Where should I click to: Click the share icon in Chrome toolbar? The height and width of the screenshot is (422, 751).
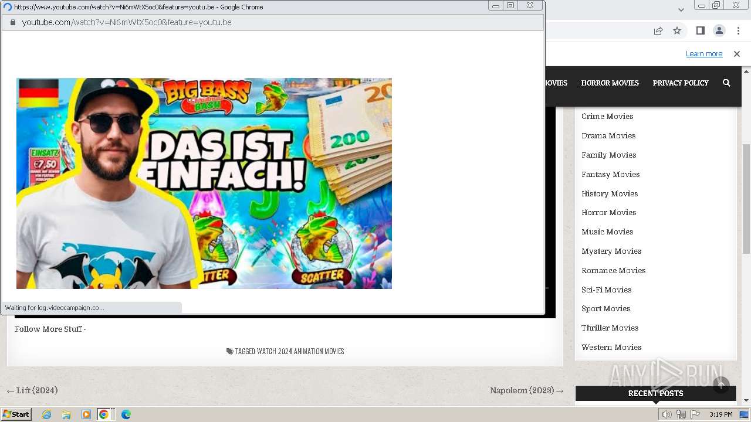(x=658, y=30)
